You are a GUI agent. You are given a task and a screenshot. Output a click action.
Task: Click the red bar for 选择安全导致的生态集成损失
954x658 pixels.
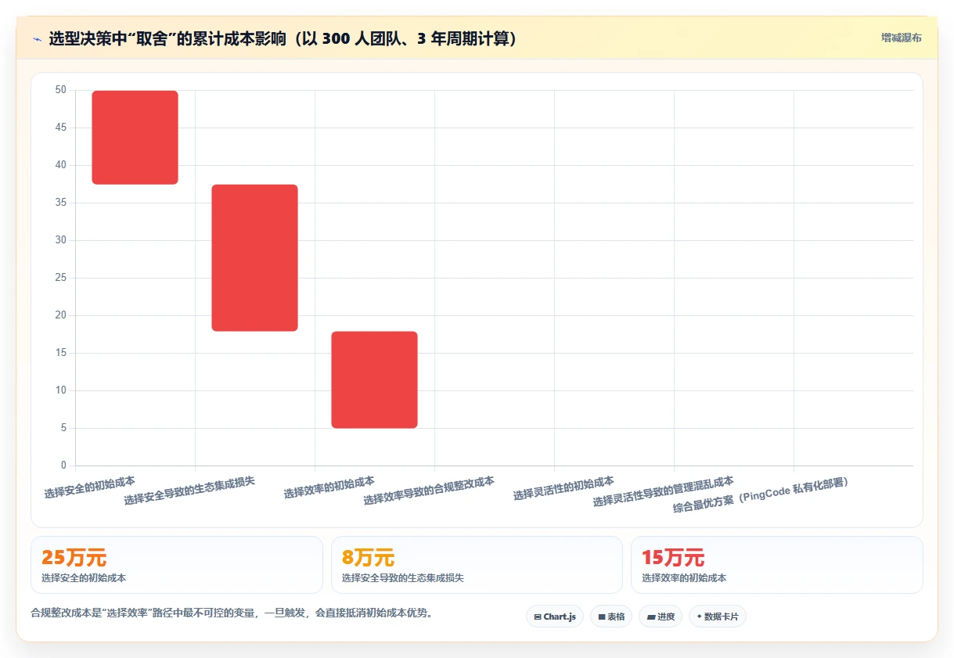pyautogui.click(x=255, y=258)
